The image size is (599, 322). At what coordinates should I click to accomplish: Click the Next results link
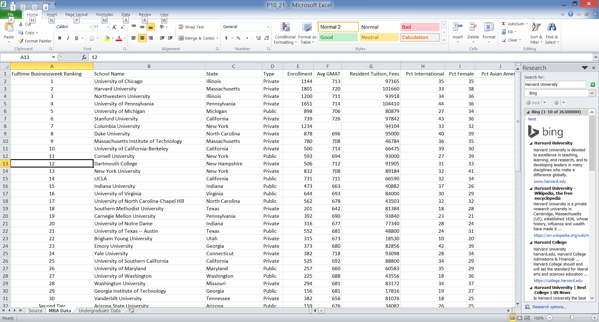coord(532,119)
